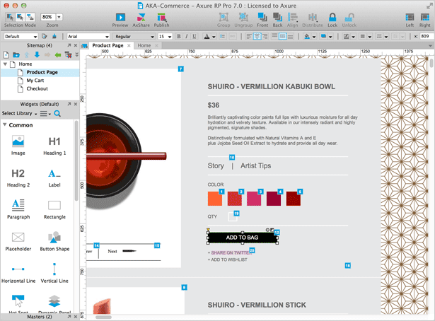Click the Publish icon

tap(161, 18)
